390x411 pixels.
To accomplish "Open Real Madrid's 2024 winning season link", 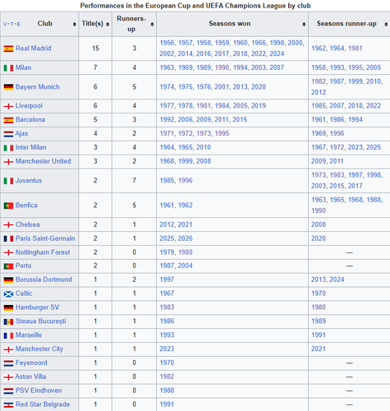I will pyautogui.click(x=277, y=53).
